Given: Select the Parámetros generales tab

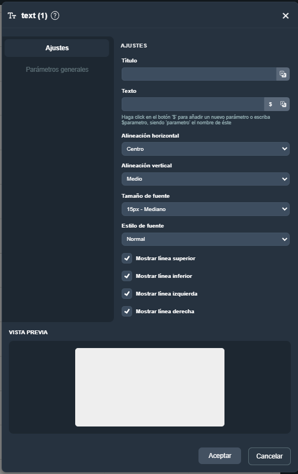Looking at the screenshot, I should tap(57, 69).
